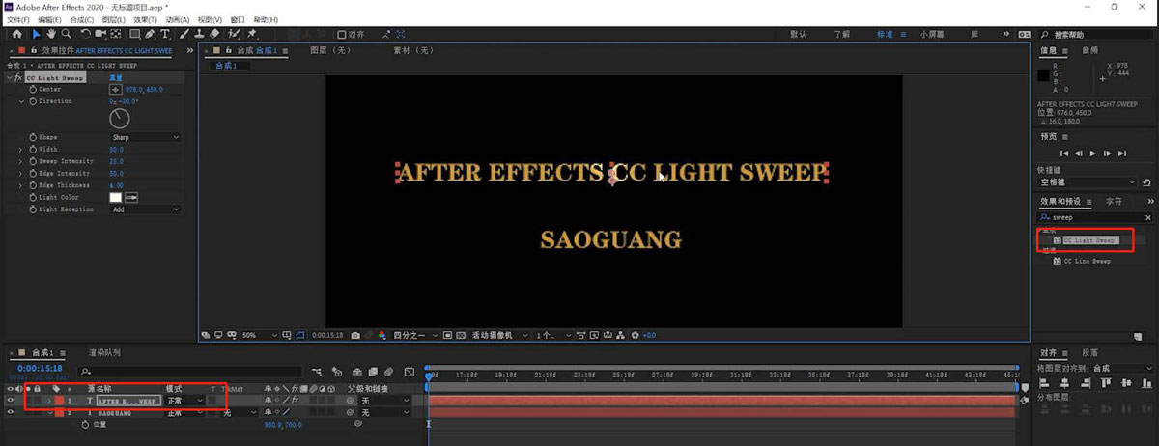Viewport: 1159px width, 446px height.
Task: Hide the SAOGUANG layer with its eye icon
Action: coord(11,412)
